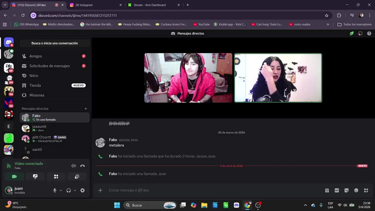Open microphone input options dropdown arrow
Screen dimensions: 375x211
[61, 190]
